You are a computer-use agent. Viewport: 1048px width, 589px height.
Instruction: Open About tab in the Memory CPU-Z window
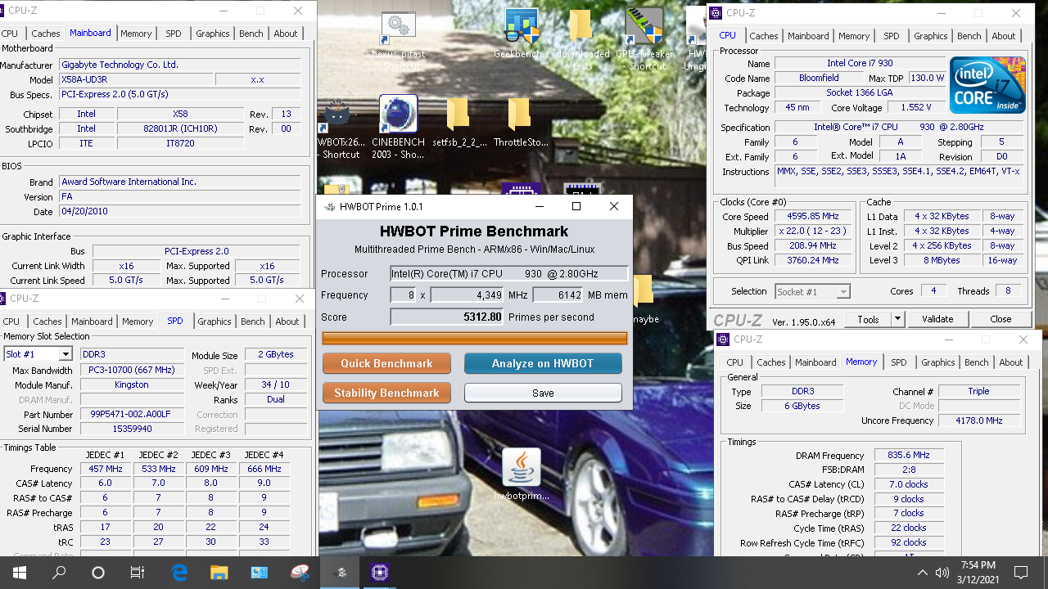1011,362
